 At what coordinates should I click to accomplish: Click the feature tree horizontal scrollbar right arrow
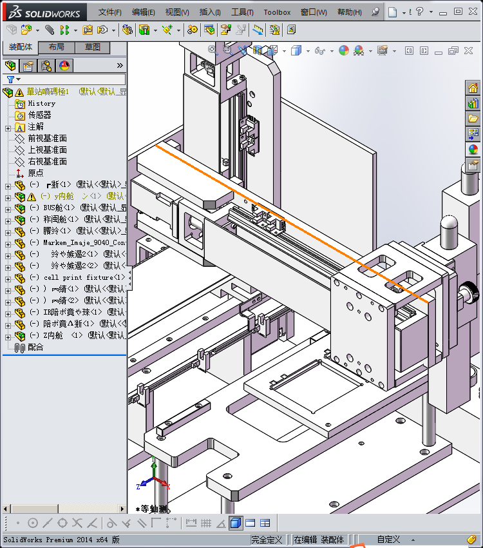pyautogui.click(x=122, y=509)
